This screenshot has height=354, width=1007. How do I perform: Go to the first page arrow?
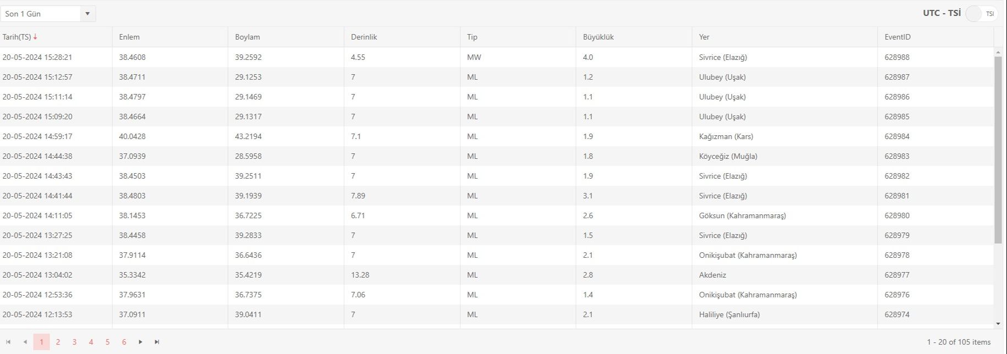pos(8,342)
